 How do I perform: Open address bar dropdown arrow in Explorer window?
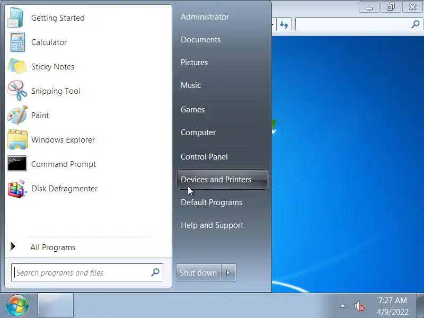273,25
